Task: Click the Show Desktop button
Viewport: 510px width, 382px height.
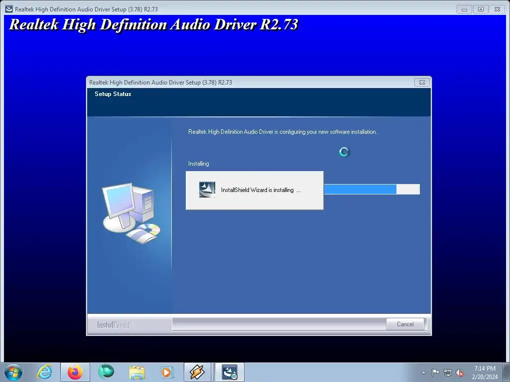Action: (507, 372)
